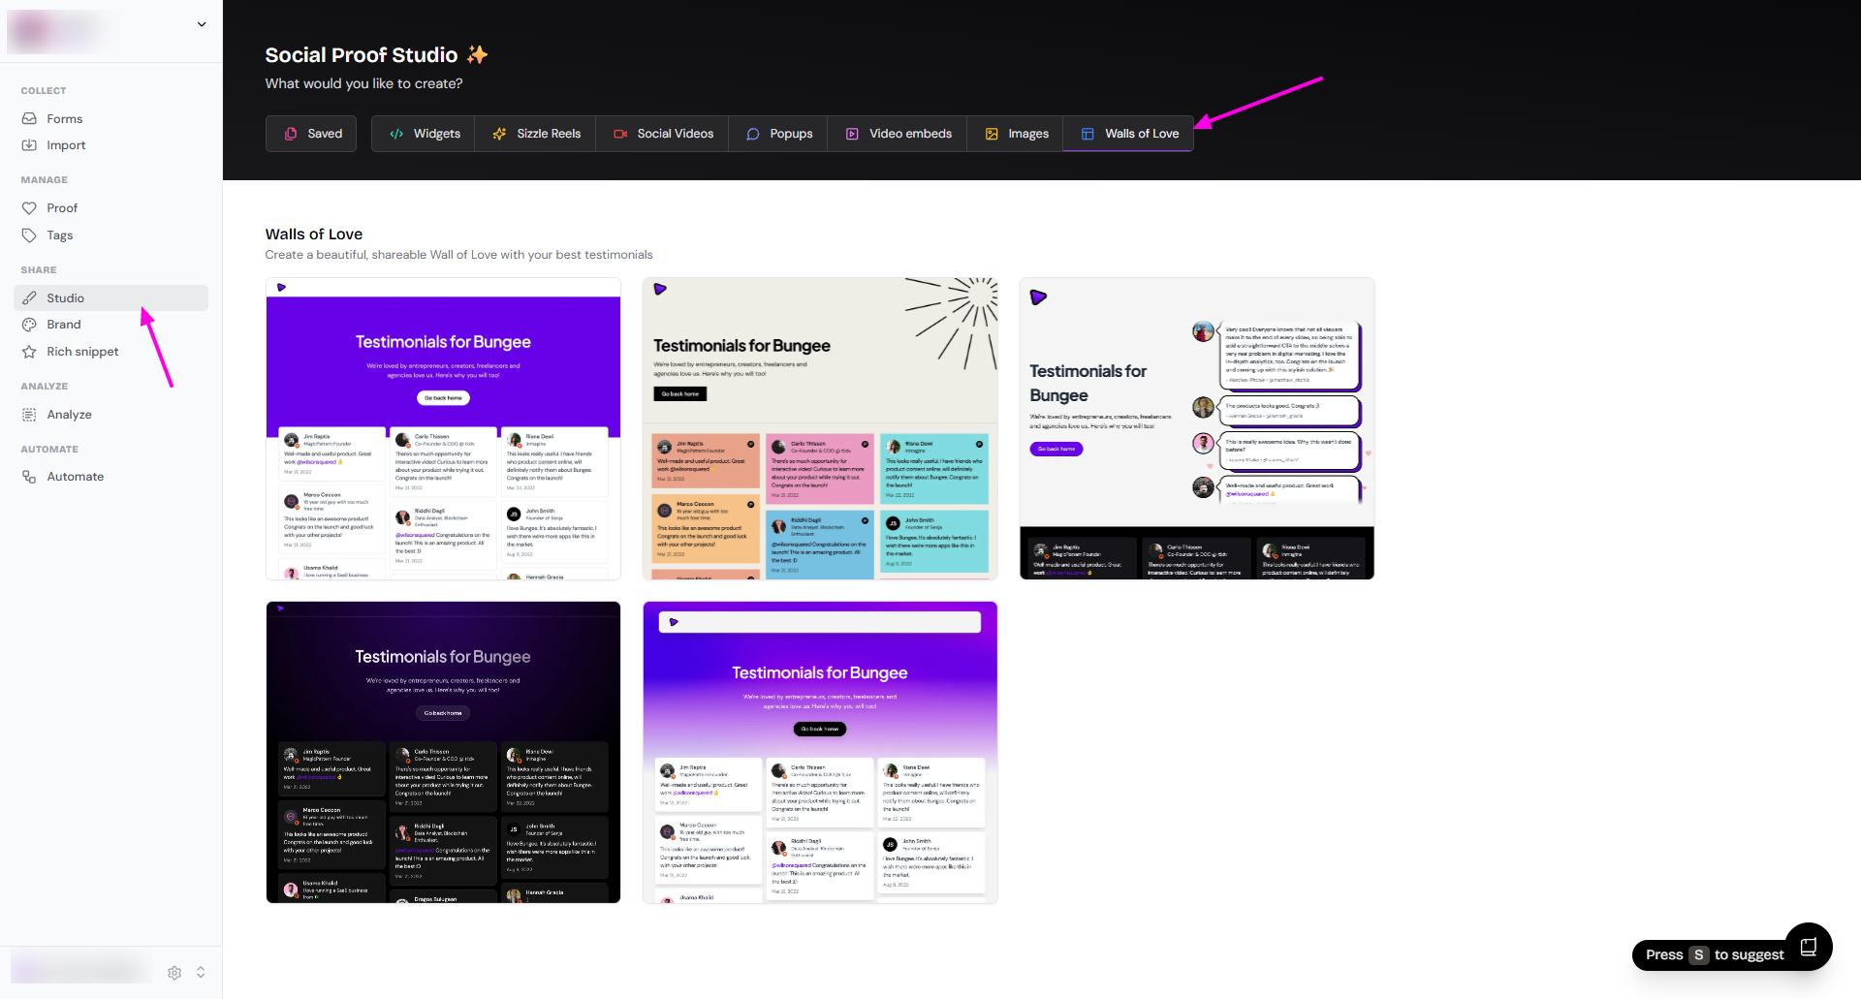Viewport: 1861px width, 999px height.
Task: Click the Automate icon in sidebar
Action: point(29,477)
